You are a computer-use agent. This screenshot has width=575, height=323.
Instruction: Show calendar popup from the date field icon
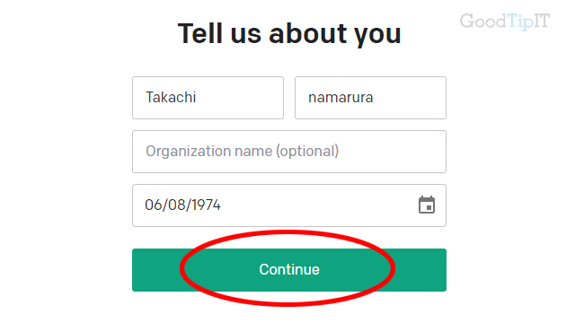(427, 205)
